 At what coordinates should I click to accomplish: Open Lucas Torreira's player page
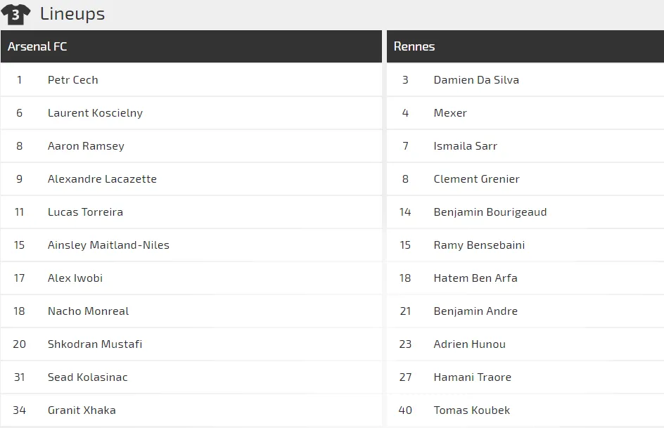tap(85, 212)
